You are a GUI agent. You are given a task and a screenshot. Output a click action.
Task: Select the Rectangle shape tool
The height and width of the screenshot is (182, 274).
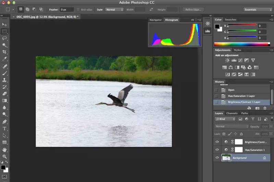[x=4, y=142]
